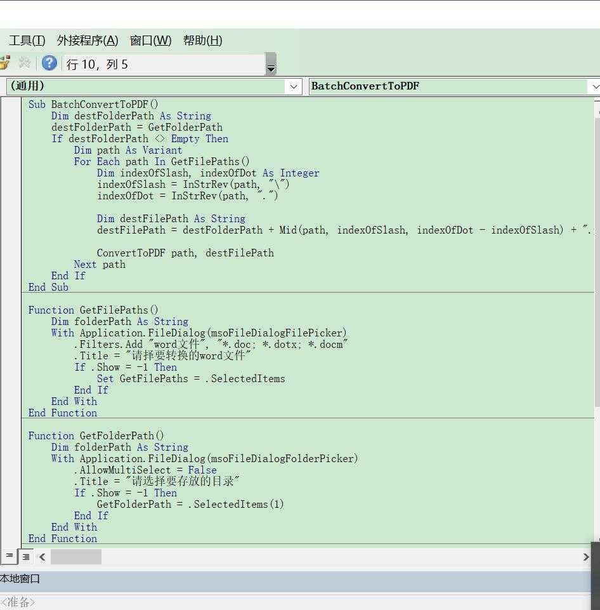Image resolution: width=600 pixels, height=610 pixels.
Task: Click the Function GetFilePaths() declaration line
Action: (x=93, y=310)
